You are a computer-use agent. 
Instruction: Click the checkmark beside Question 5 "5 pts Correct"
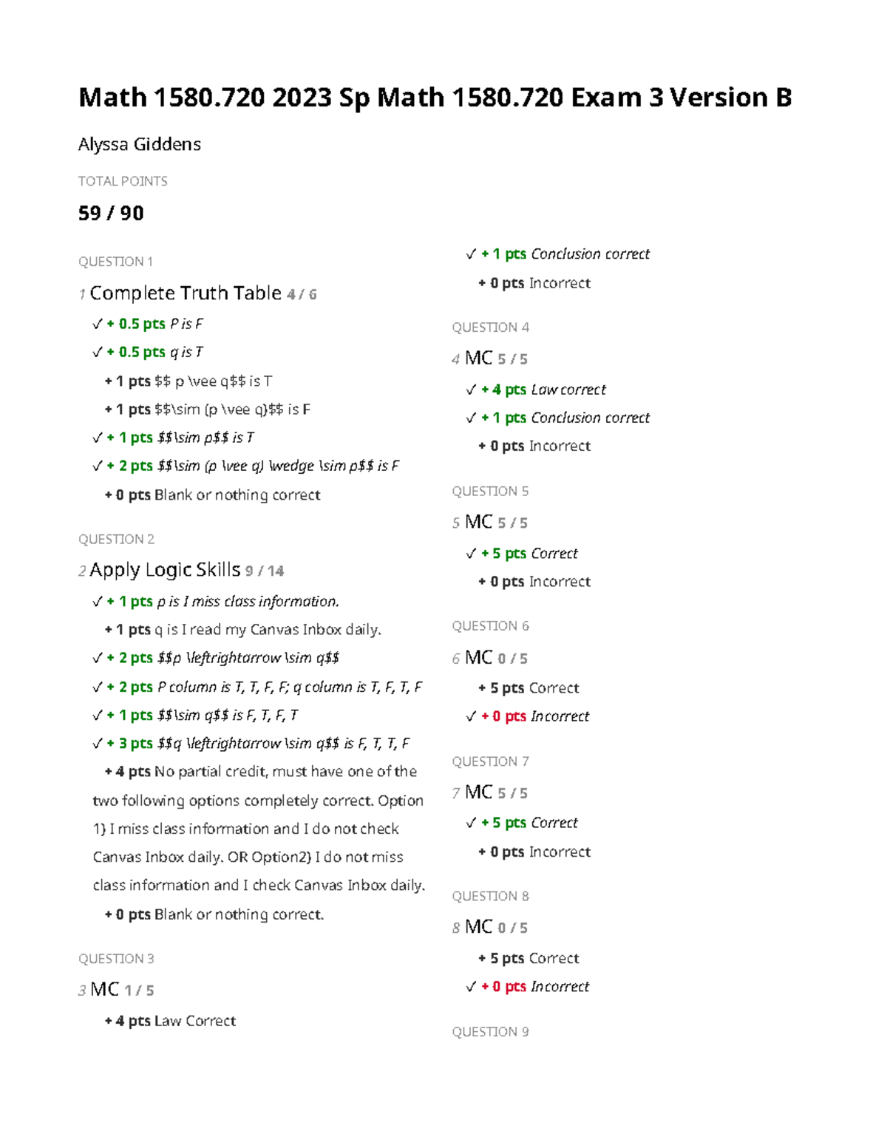tap(471, 554)
